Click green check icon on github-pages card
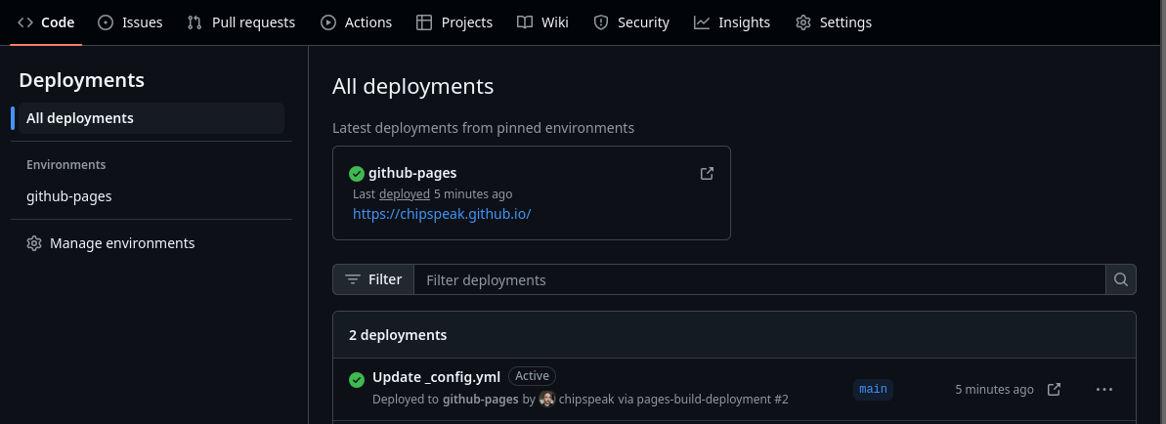This screenshot has height=424, width=1166. click(x=357, y=174)
